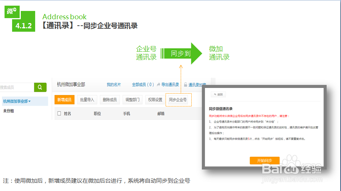Click the 手机 column header
The height and width of the screenshot is (191, 341).
[127, 114]
